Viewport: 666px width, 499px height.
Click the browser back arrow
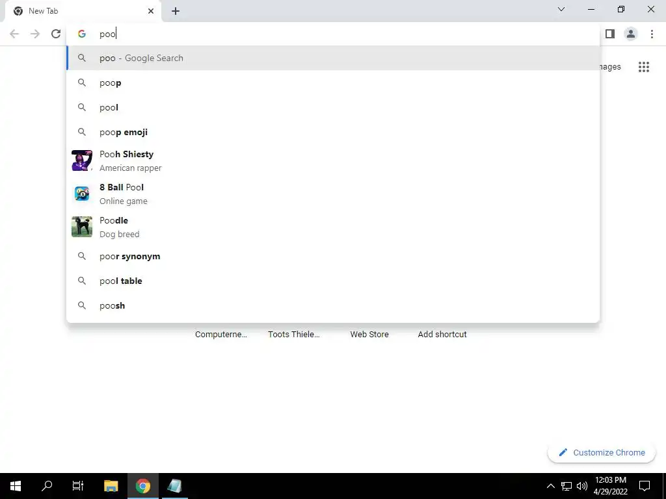point(14,34)
